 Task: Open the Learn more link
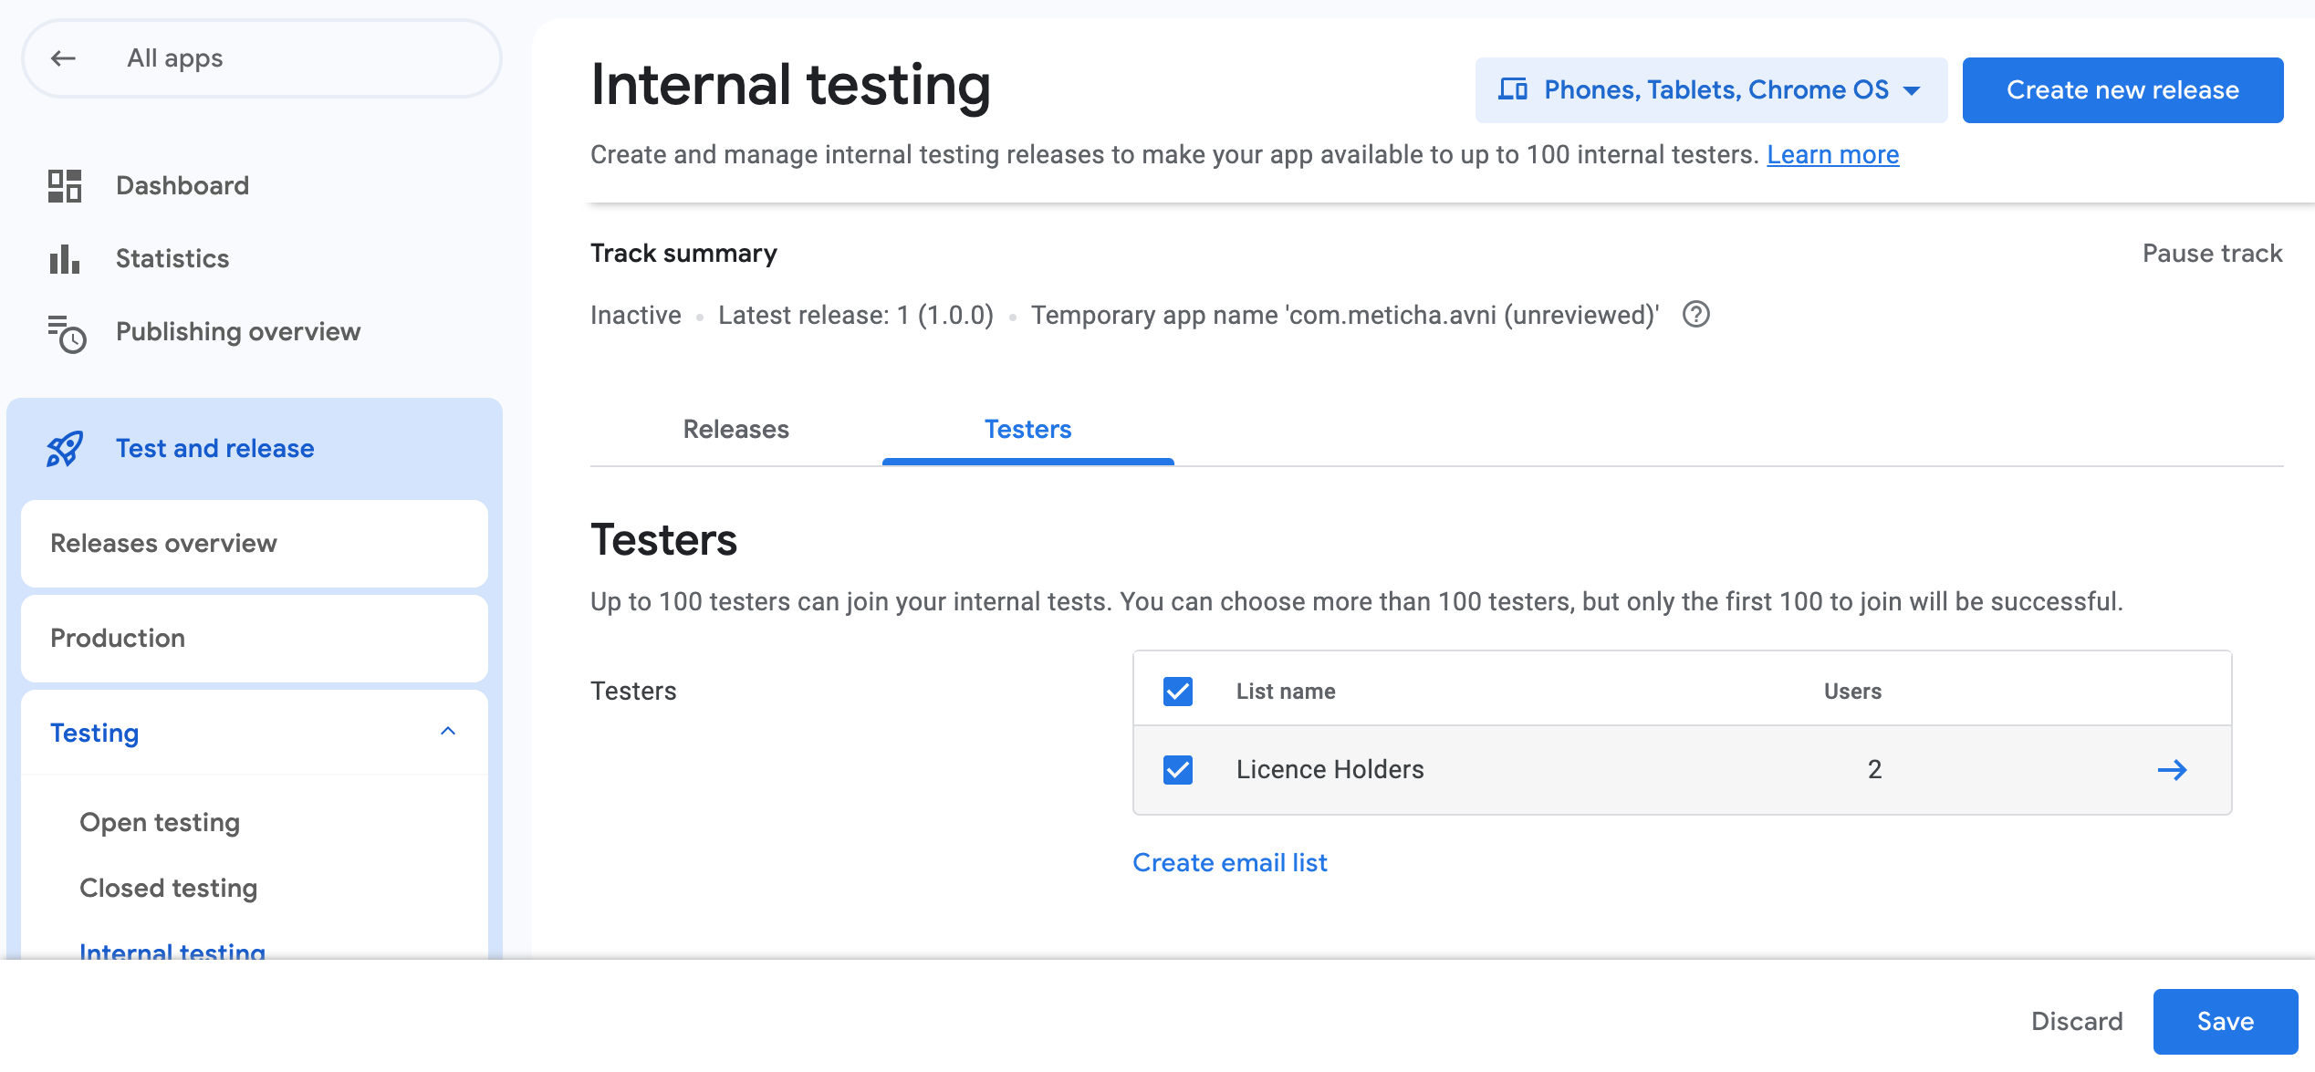[x=1832, y=154]
